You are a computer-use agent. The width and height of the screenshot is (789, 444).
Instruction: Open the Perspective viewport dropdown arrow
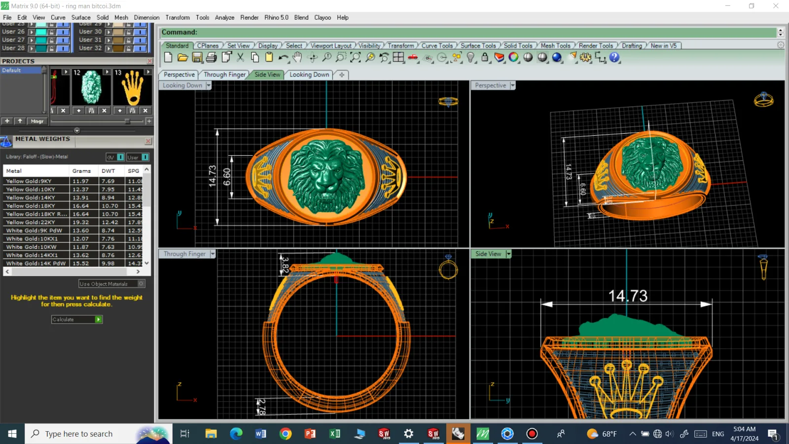click(x=512, y=85)
